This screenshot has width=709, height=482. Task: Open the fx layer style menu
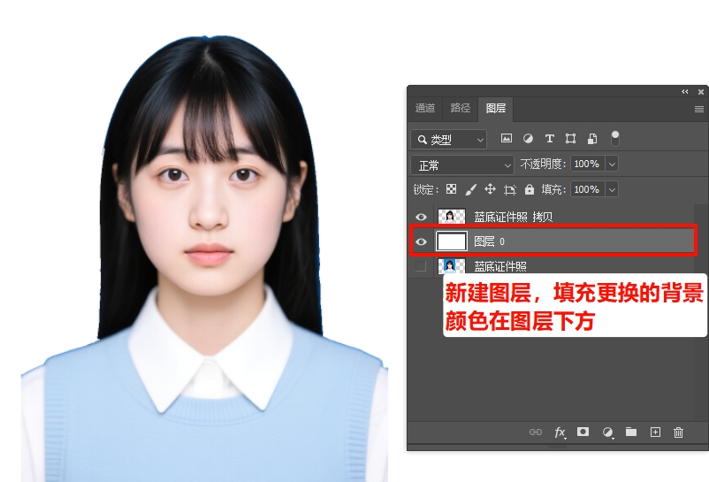[560, 432]
